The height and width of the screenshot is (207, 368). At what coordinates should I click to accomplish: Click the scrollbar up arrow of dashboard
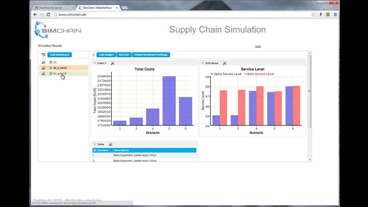coord(310,53)
